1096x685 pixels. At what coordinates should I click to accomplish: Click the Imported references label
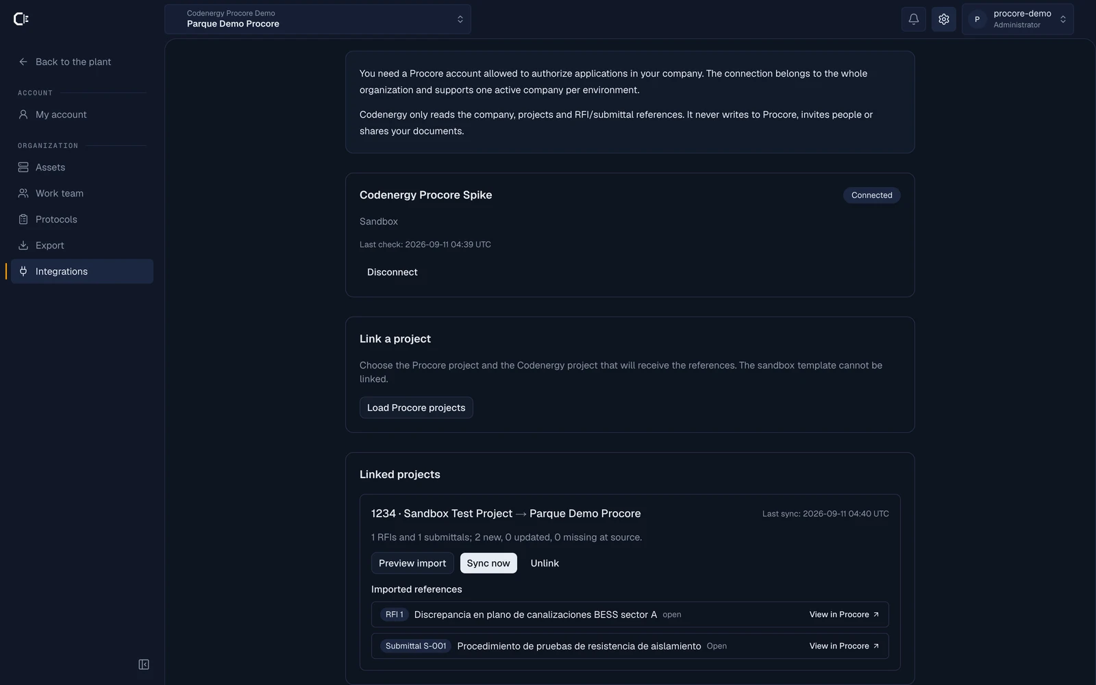[416, 589]
